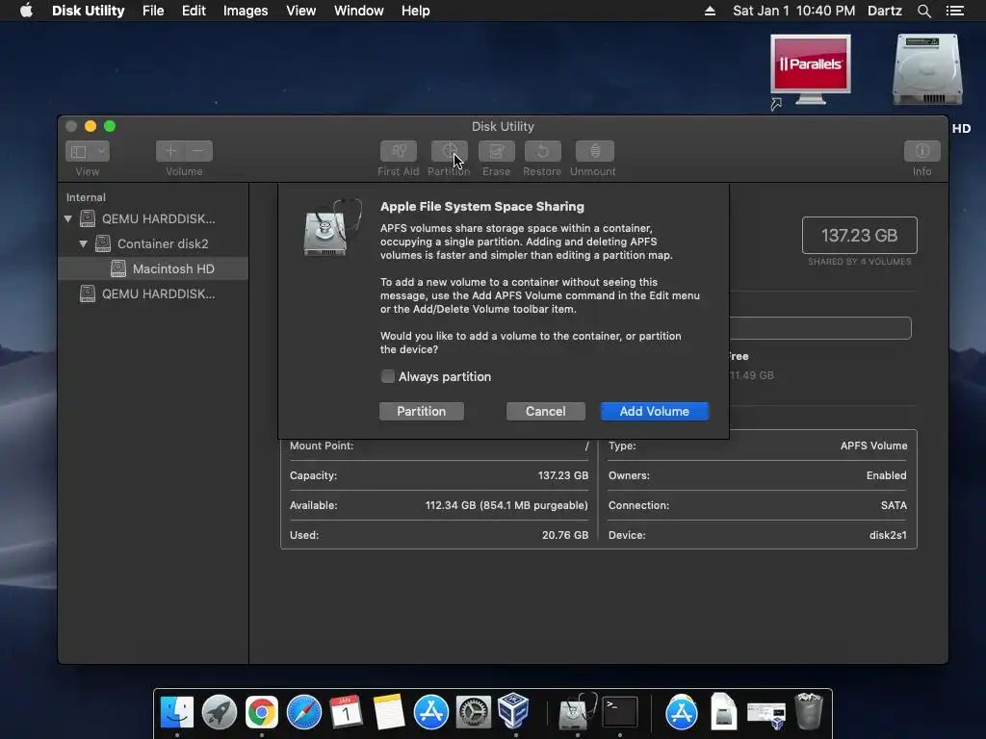The image size is (986, 739).
Task: Click Disk Utility icon in the Dock
Action: pyautogui.click(x=578, y=712)
